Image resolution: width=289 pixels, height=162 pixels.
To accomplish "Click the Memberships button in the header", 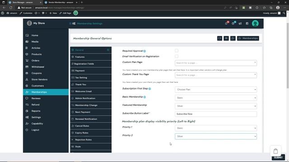I will [248, 38].
